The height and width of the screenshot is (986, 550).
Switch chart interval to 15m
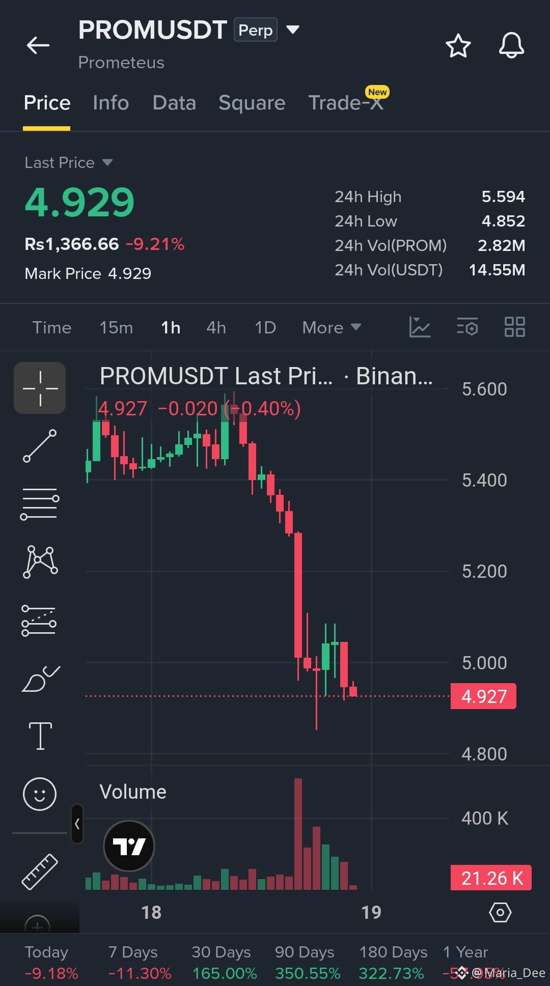pos(116,327)
